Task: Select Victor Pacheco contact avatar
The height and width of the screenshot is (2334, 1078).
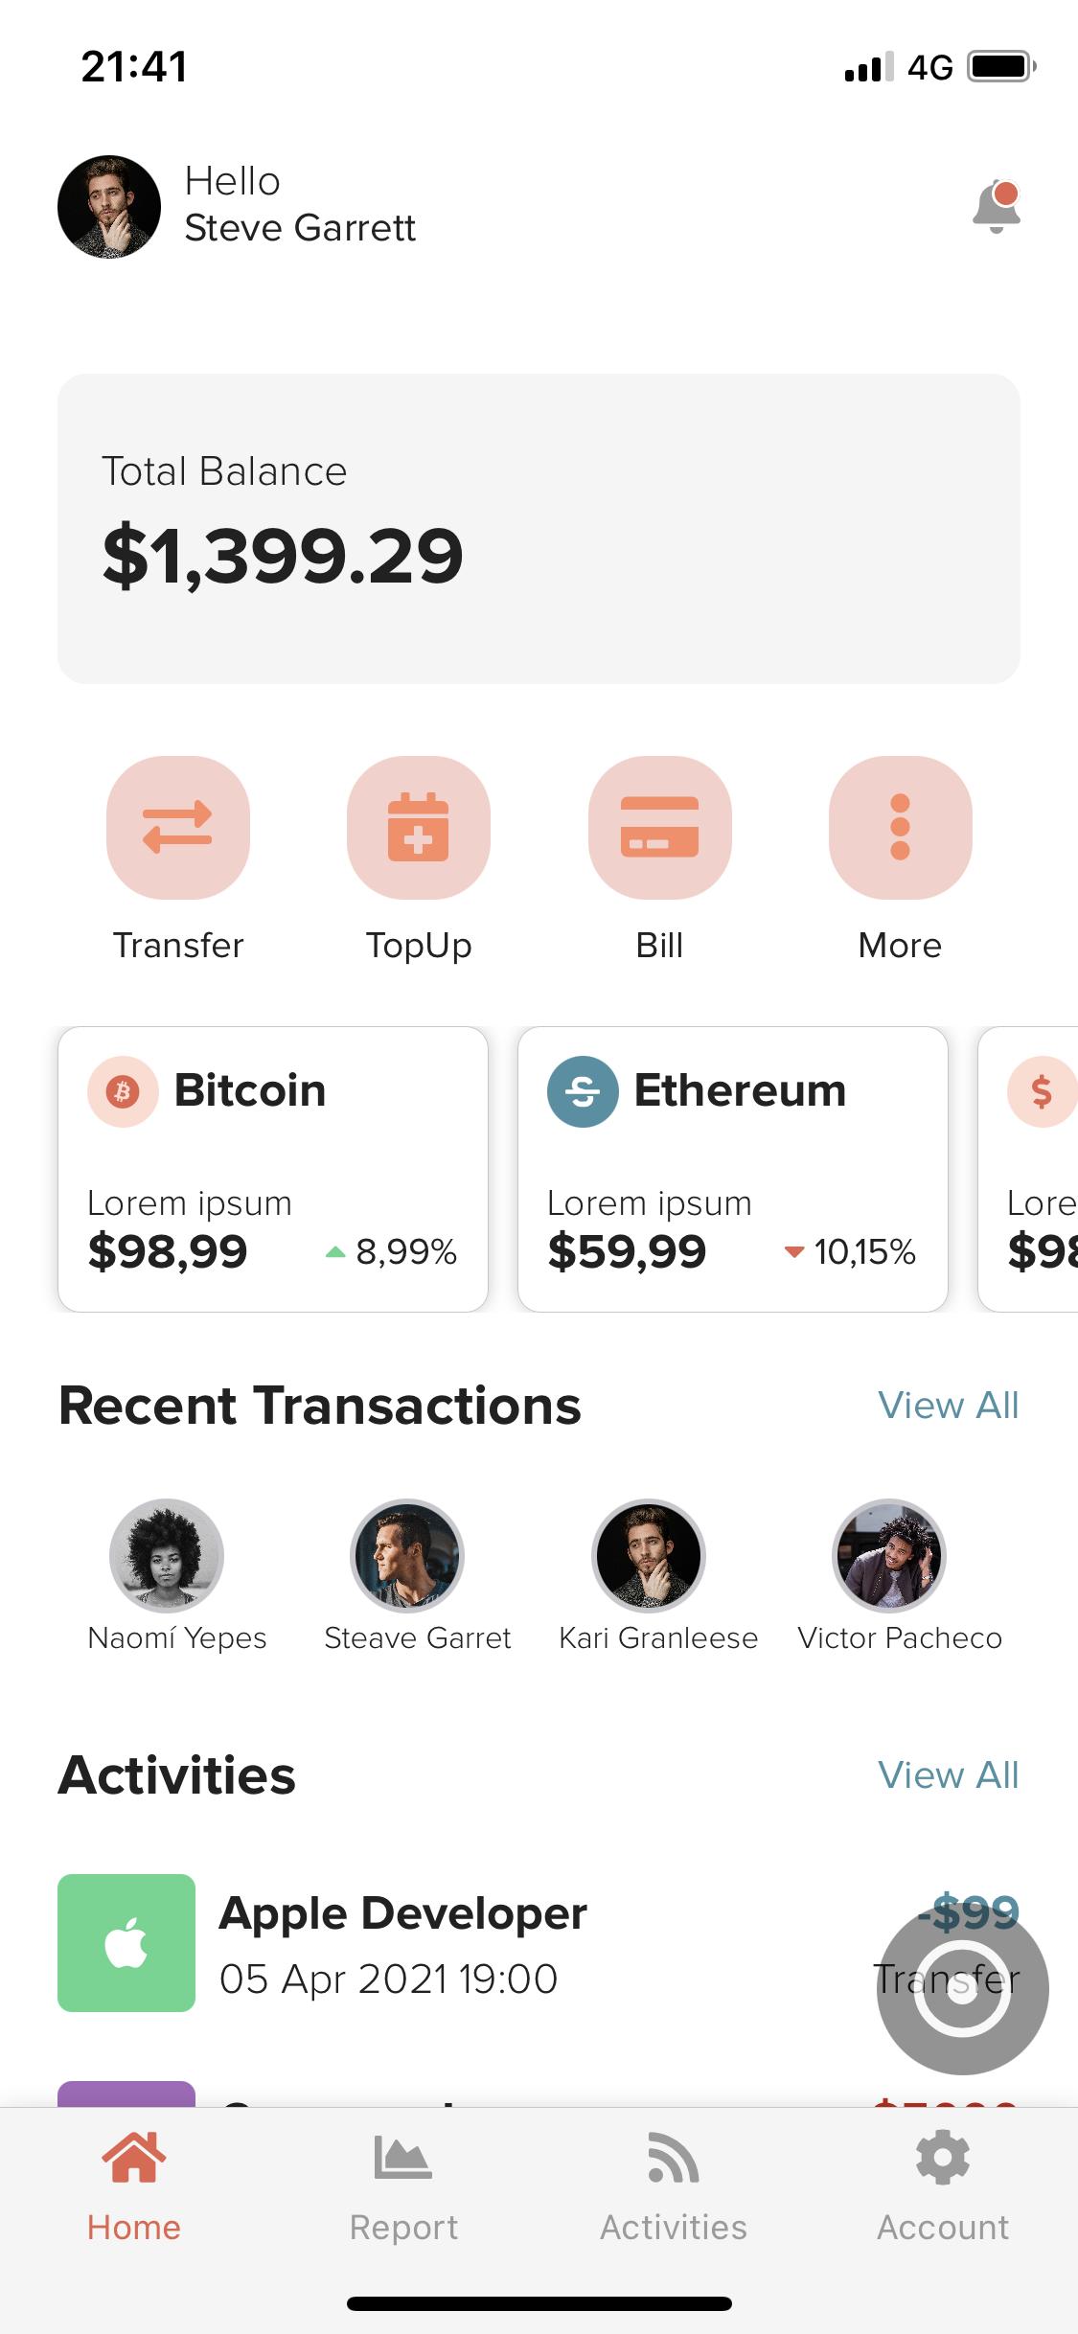Action: 889,1556
